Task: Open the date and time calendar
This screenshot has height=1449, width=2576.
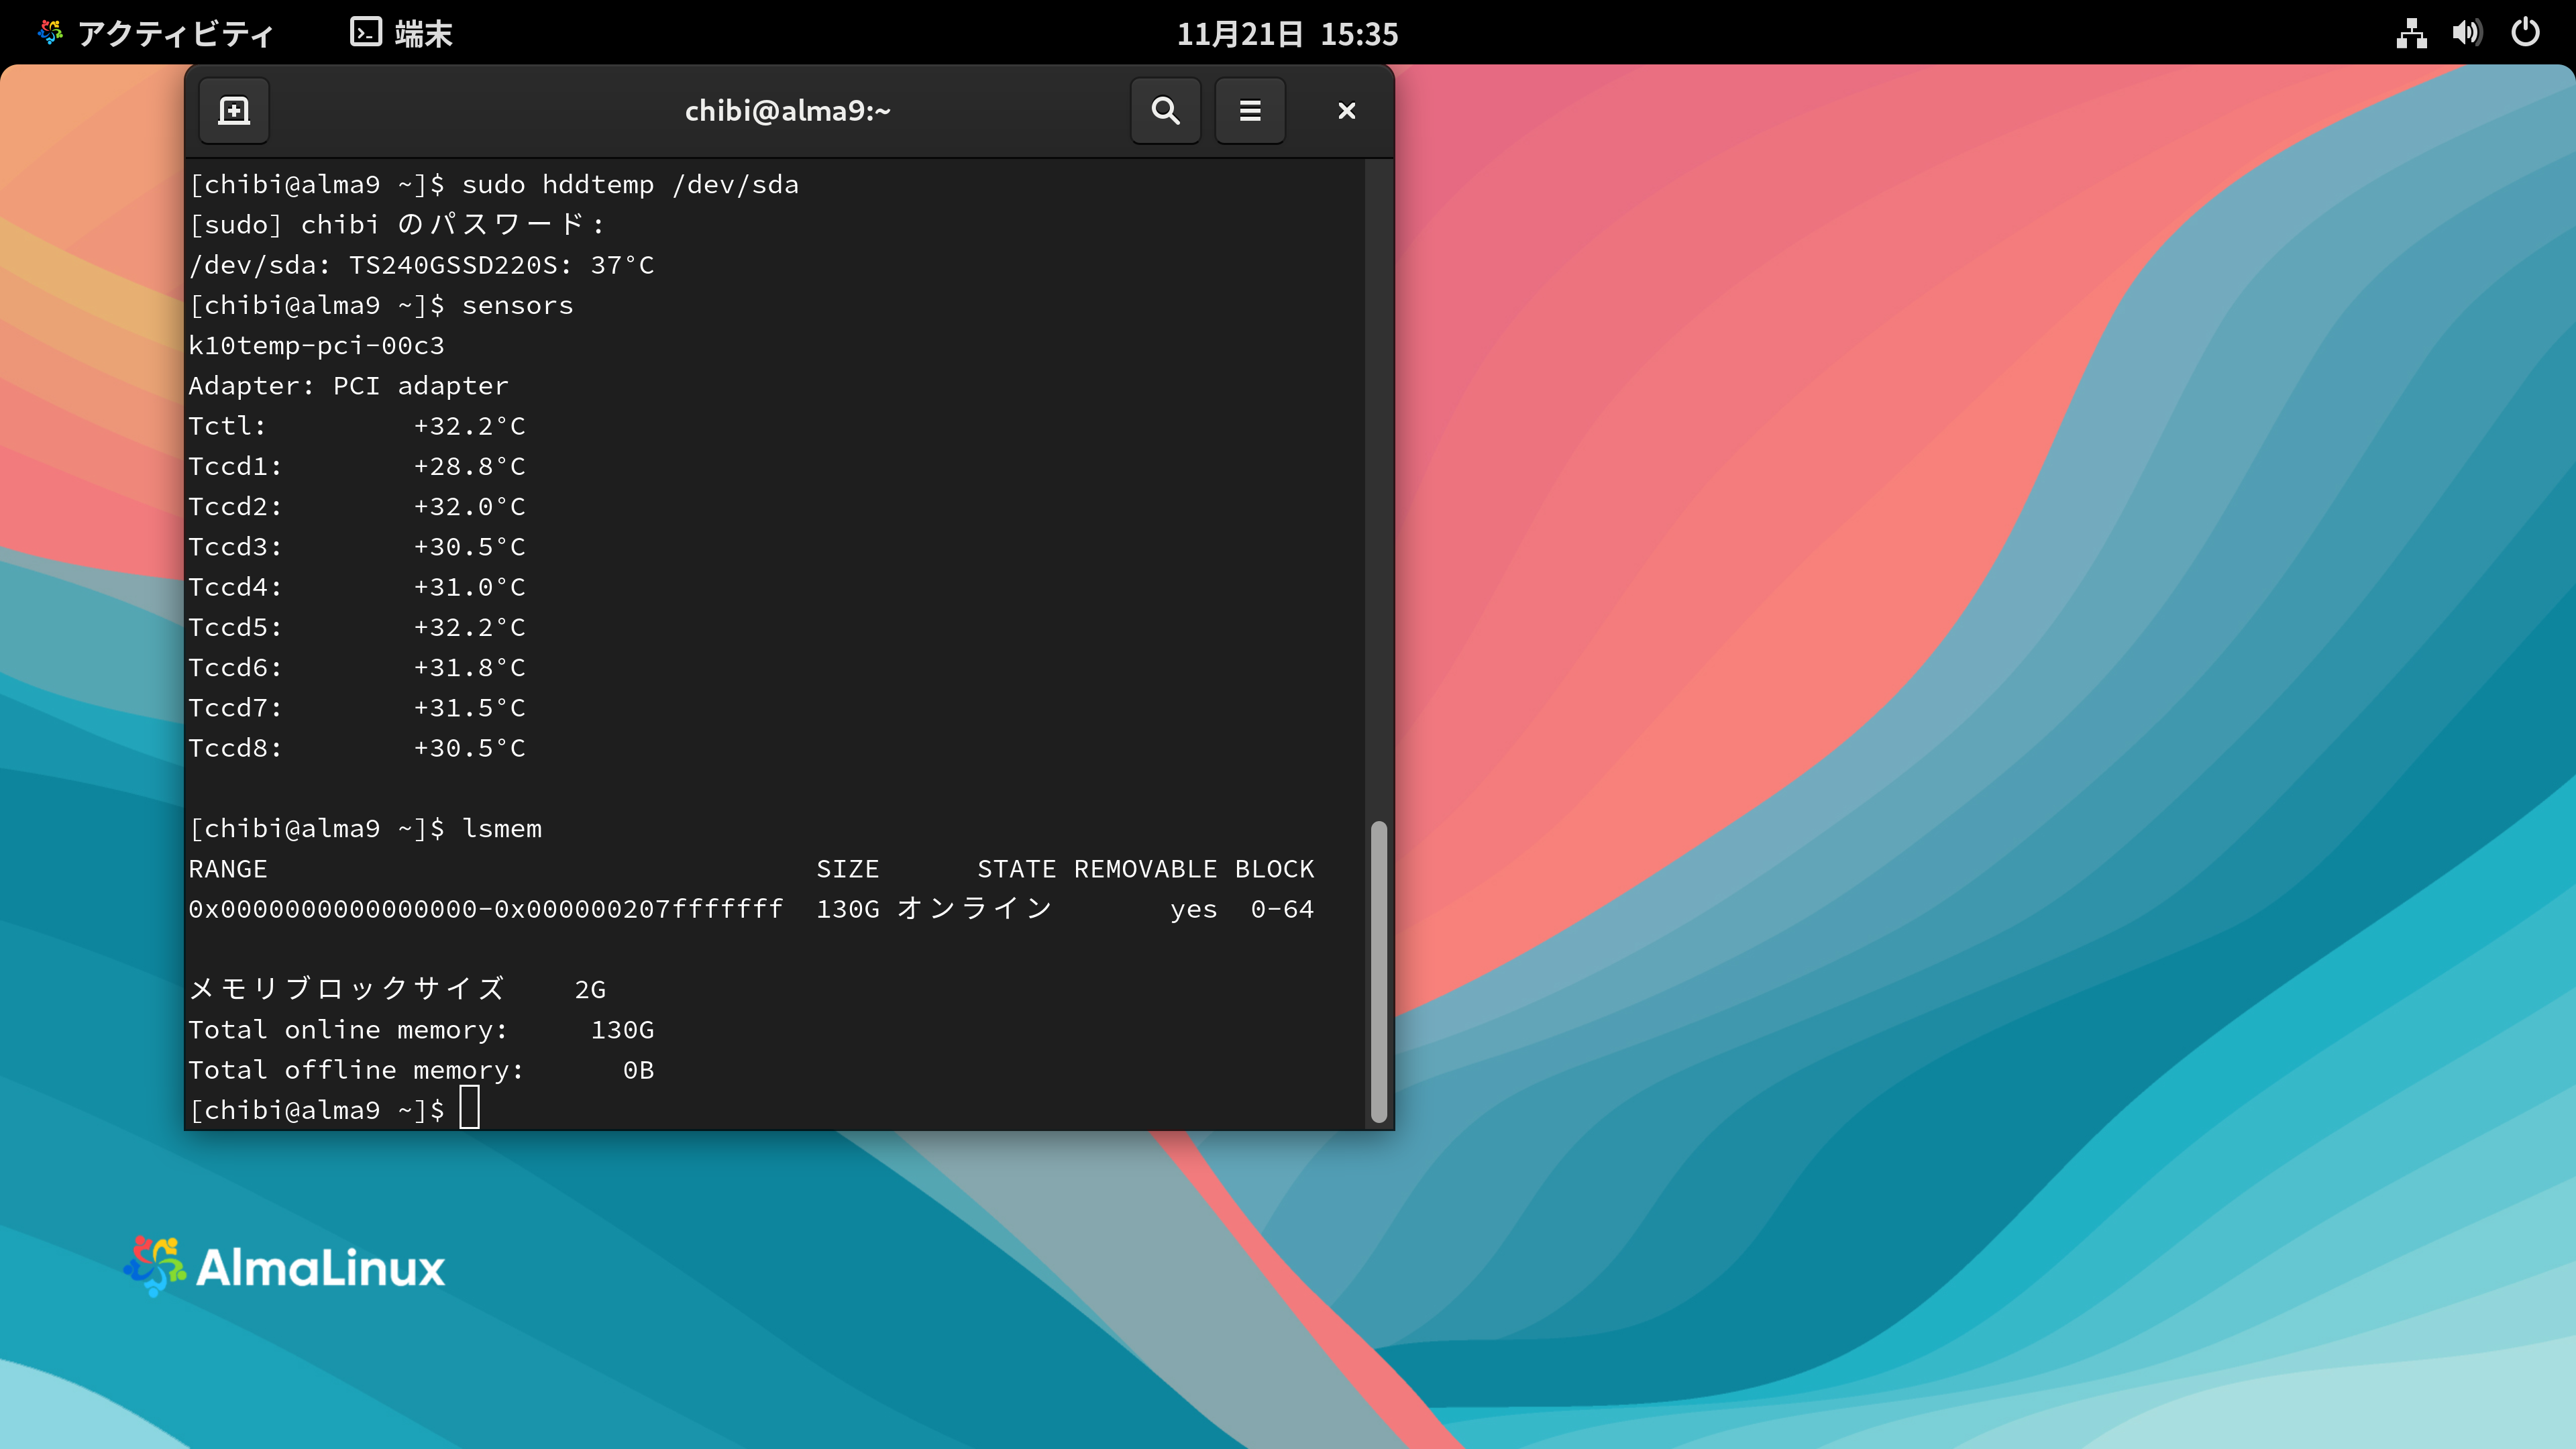Action: click(1287, 34)
